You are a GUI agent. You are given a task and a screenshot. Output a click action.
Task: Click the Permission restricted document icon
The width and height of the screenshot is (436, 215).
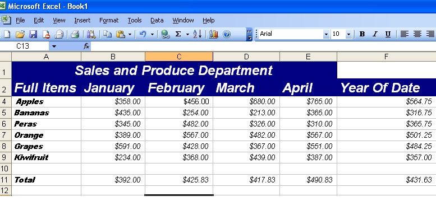pyautogui.click(x=46, y=34)
